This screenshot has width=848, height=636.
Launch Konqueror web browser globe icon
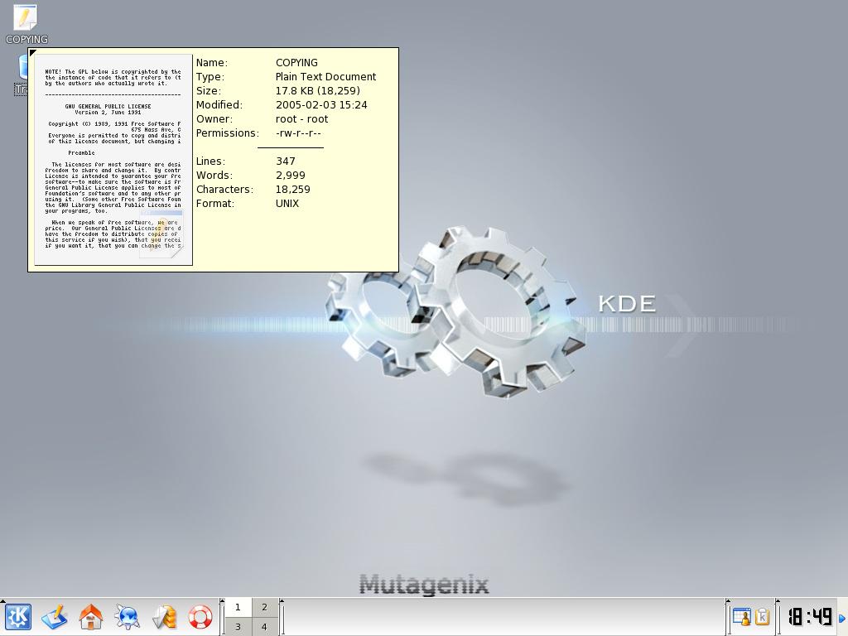[127, 616]
